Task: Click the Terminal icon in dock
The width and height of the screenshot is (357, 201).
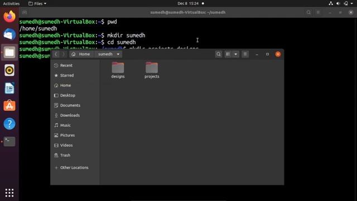Action: click(9, 141)
